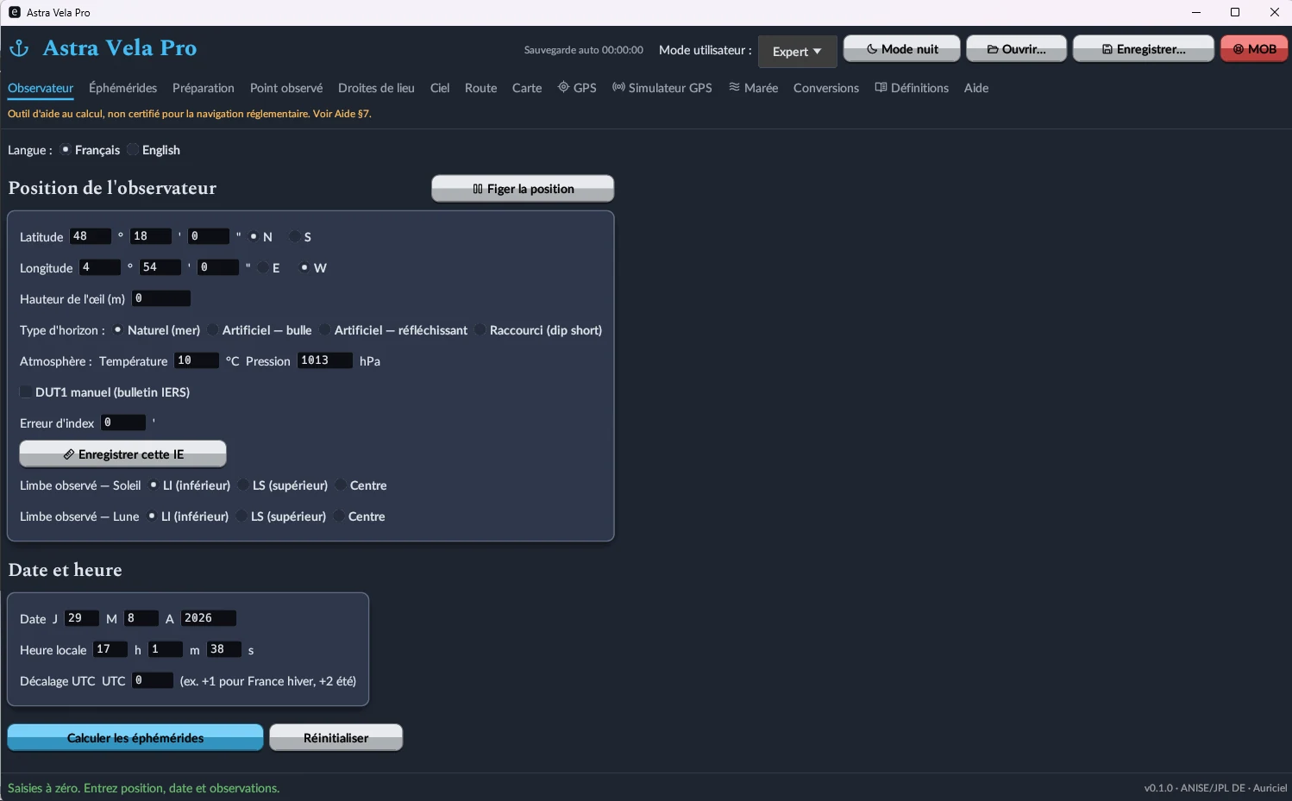Click the date day field
This screenshot has width=1292, height=801.
pyautogui.click(x=82, y=618)
